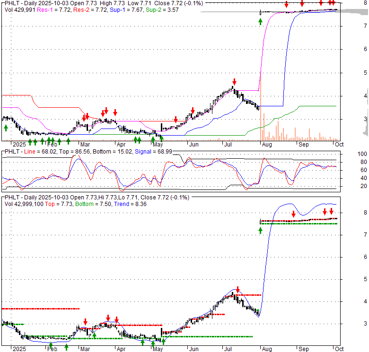Click price level '7' on bottom chart axis
This screenshot has height=352, width=369.
pyautogui.click(x=365, y=234)
